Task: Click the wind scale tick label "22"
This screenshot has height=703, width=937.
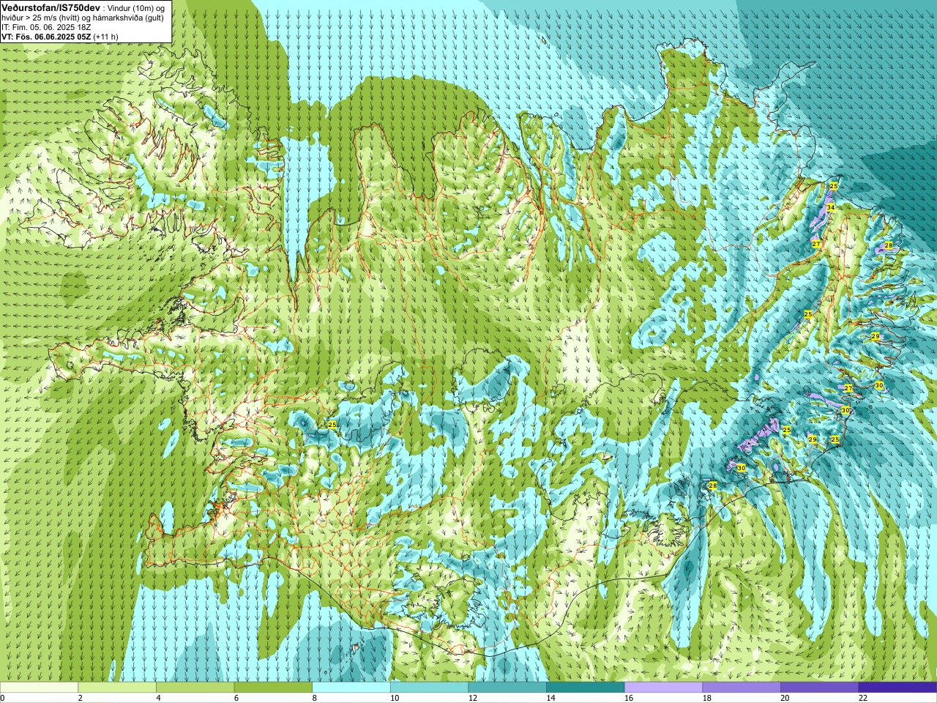Action: [863, 698]
